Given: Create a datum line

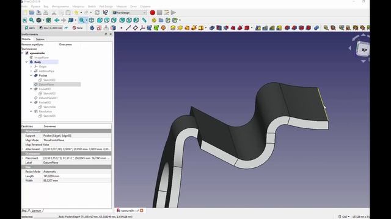Looking at the screenshot, I should (x=128, y=28).
